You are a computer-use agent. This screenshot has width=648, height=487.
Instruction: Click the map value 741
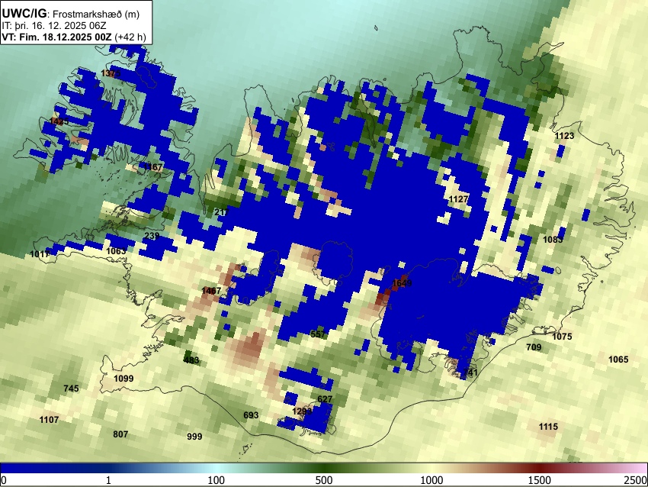(470, 373)
